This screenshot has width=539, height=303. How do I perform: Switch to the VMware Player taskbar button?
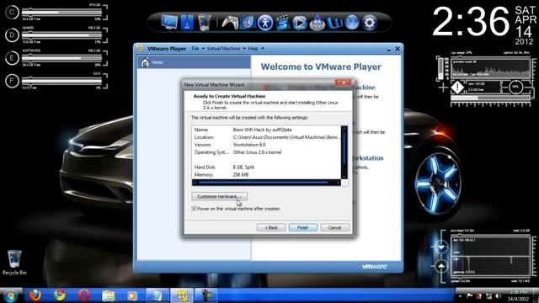(181, 295)
